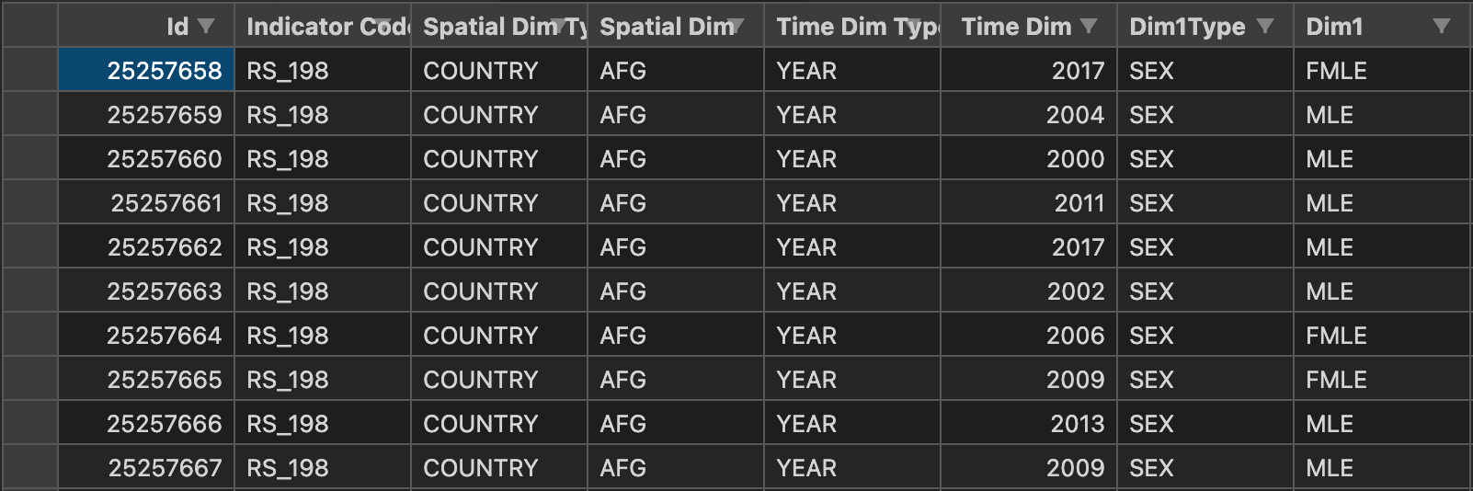Open Spatial Dim column filter funnel
Viewport: 1473px width, 491px height.
(736, 26)
